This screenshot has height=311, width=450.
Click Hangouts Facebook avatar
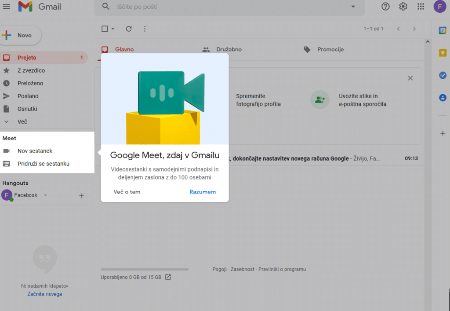tap(7, 195)
